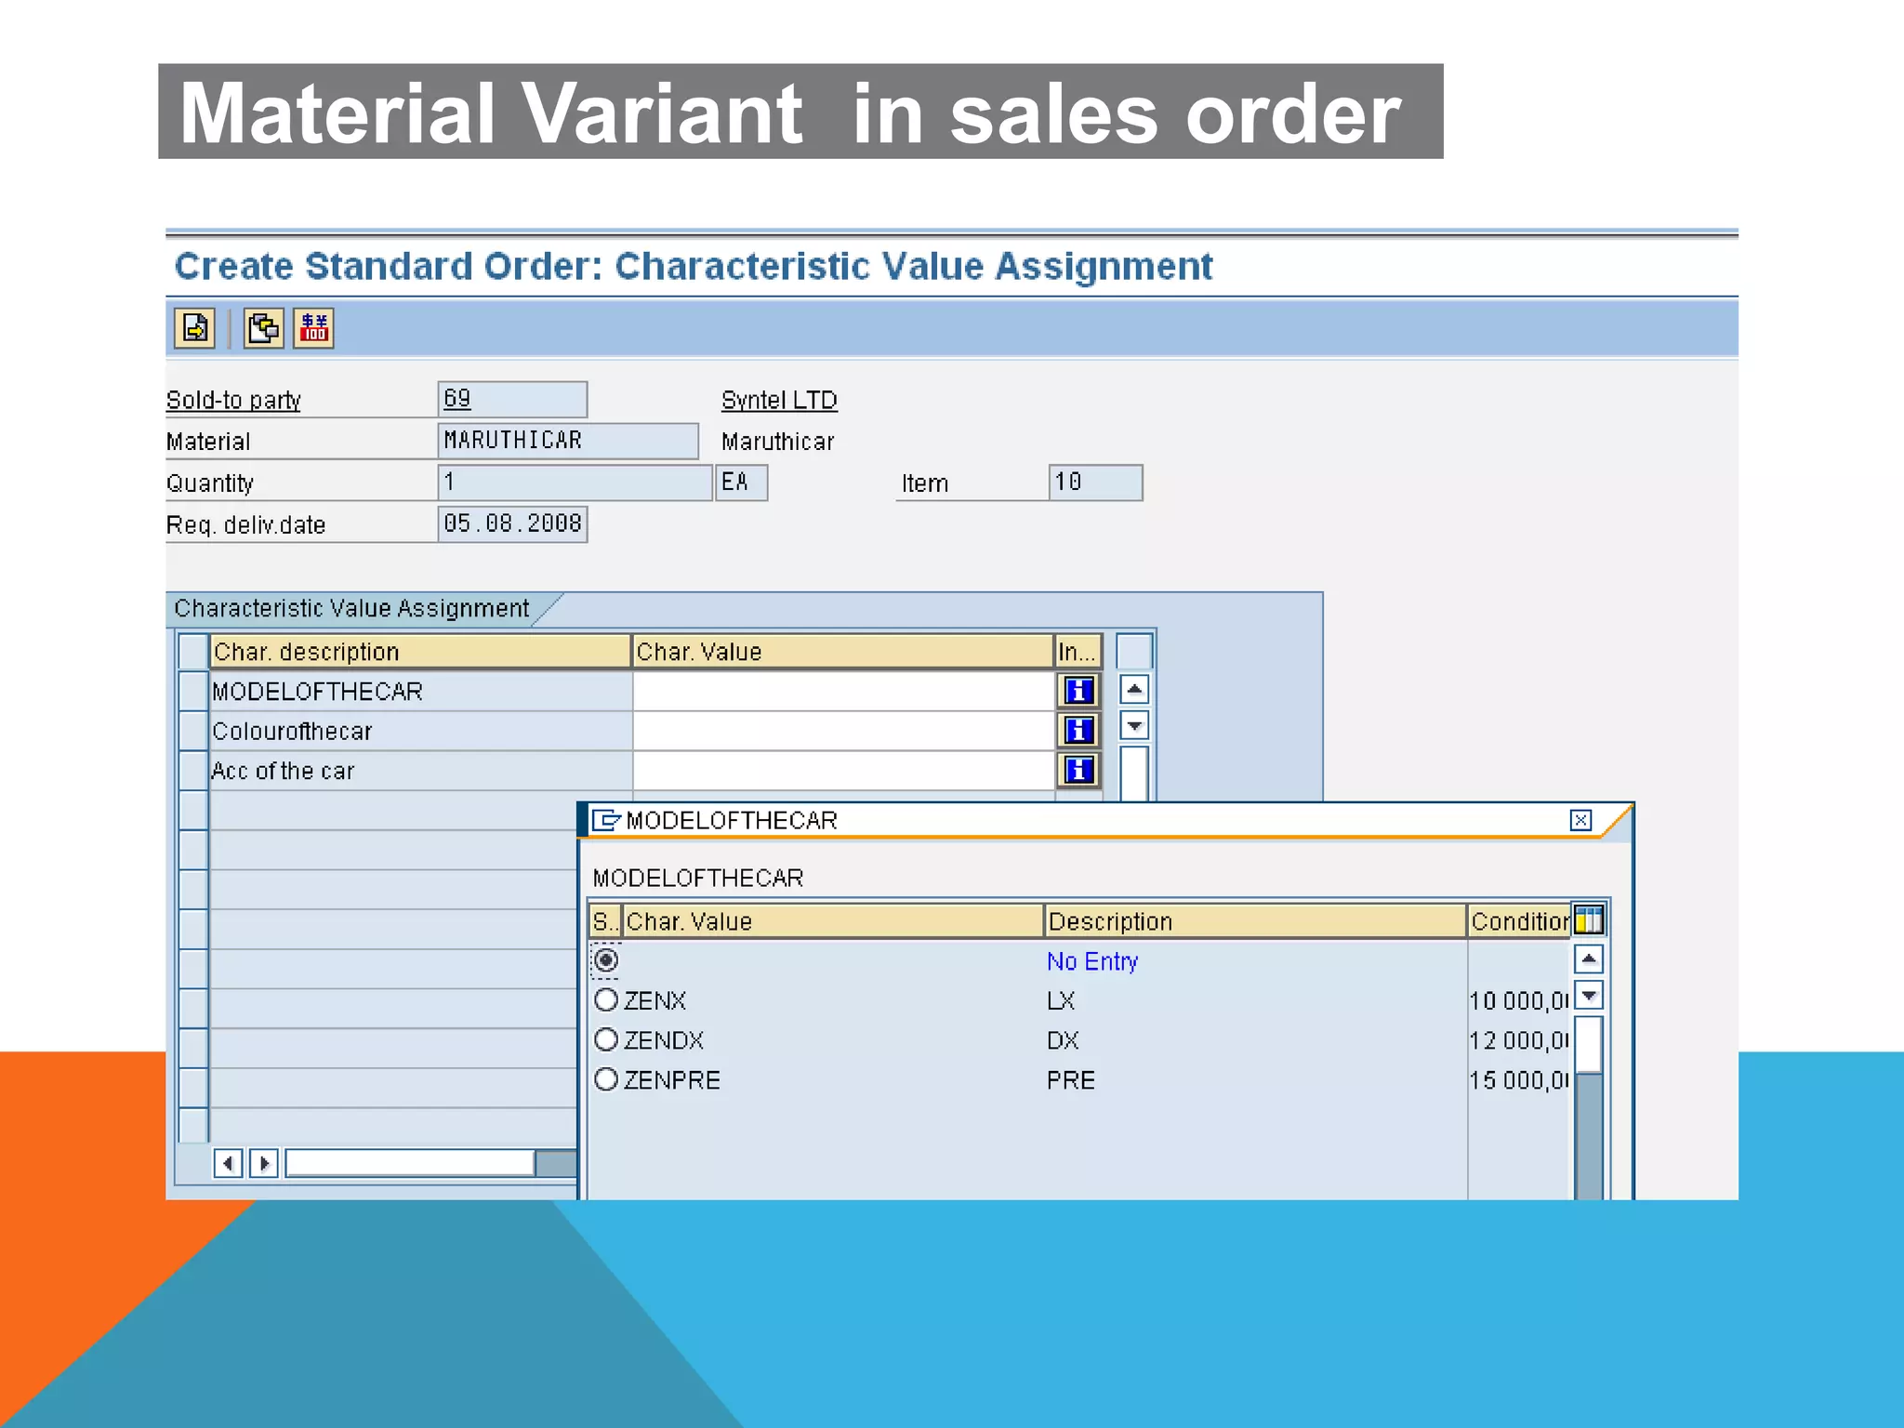Open info for Colourofthecar characteristic
Image resolution: width=1904 pixels, height=1428 pixels.
pos(1078,731)
